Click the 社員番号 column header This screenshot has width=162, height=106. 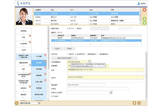(x=42, y=10)
